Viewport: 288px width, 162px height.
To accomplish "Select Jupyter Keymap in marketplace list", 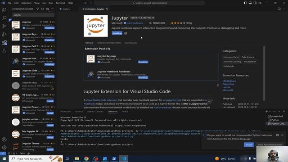I will 33,37.
